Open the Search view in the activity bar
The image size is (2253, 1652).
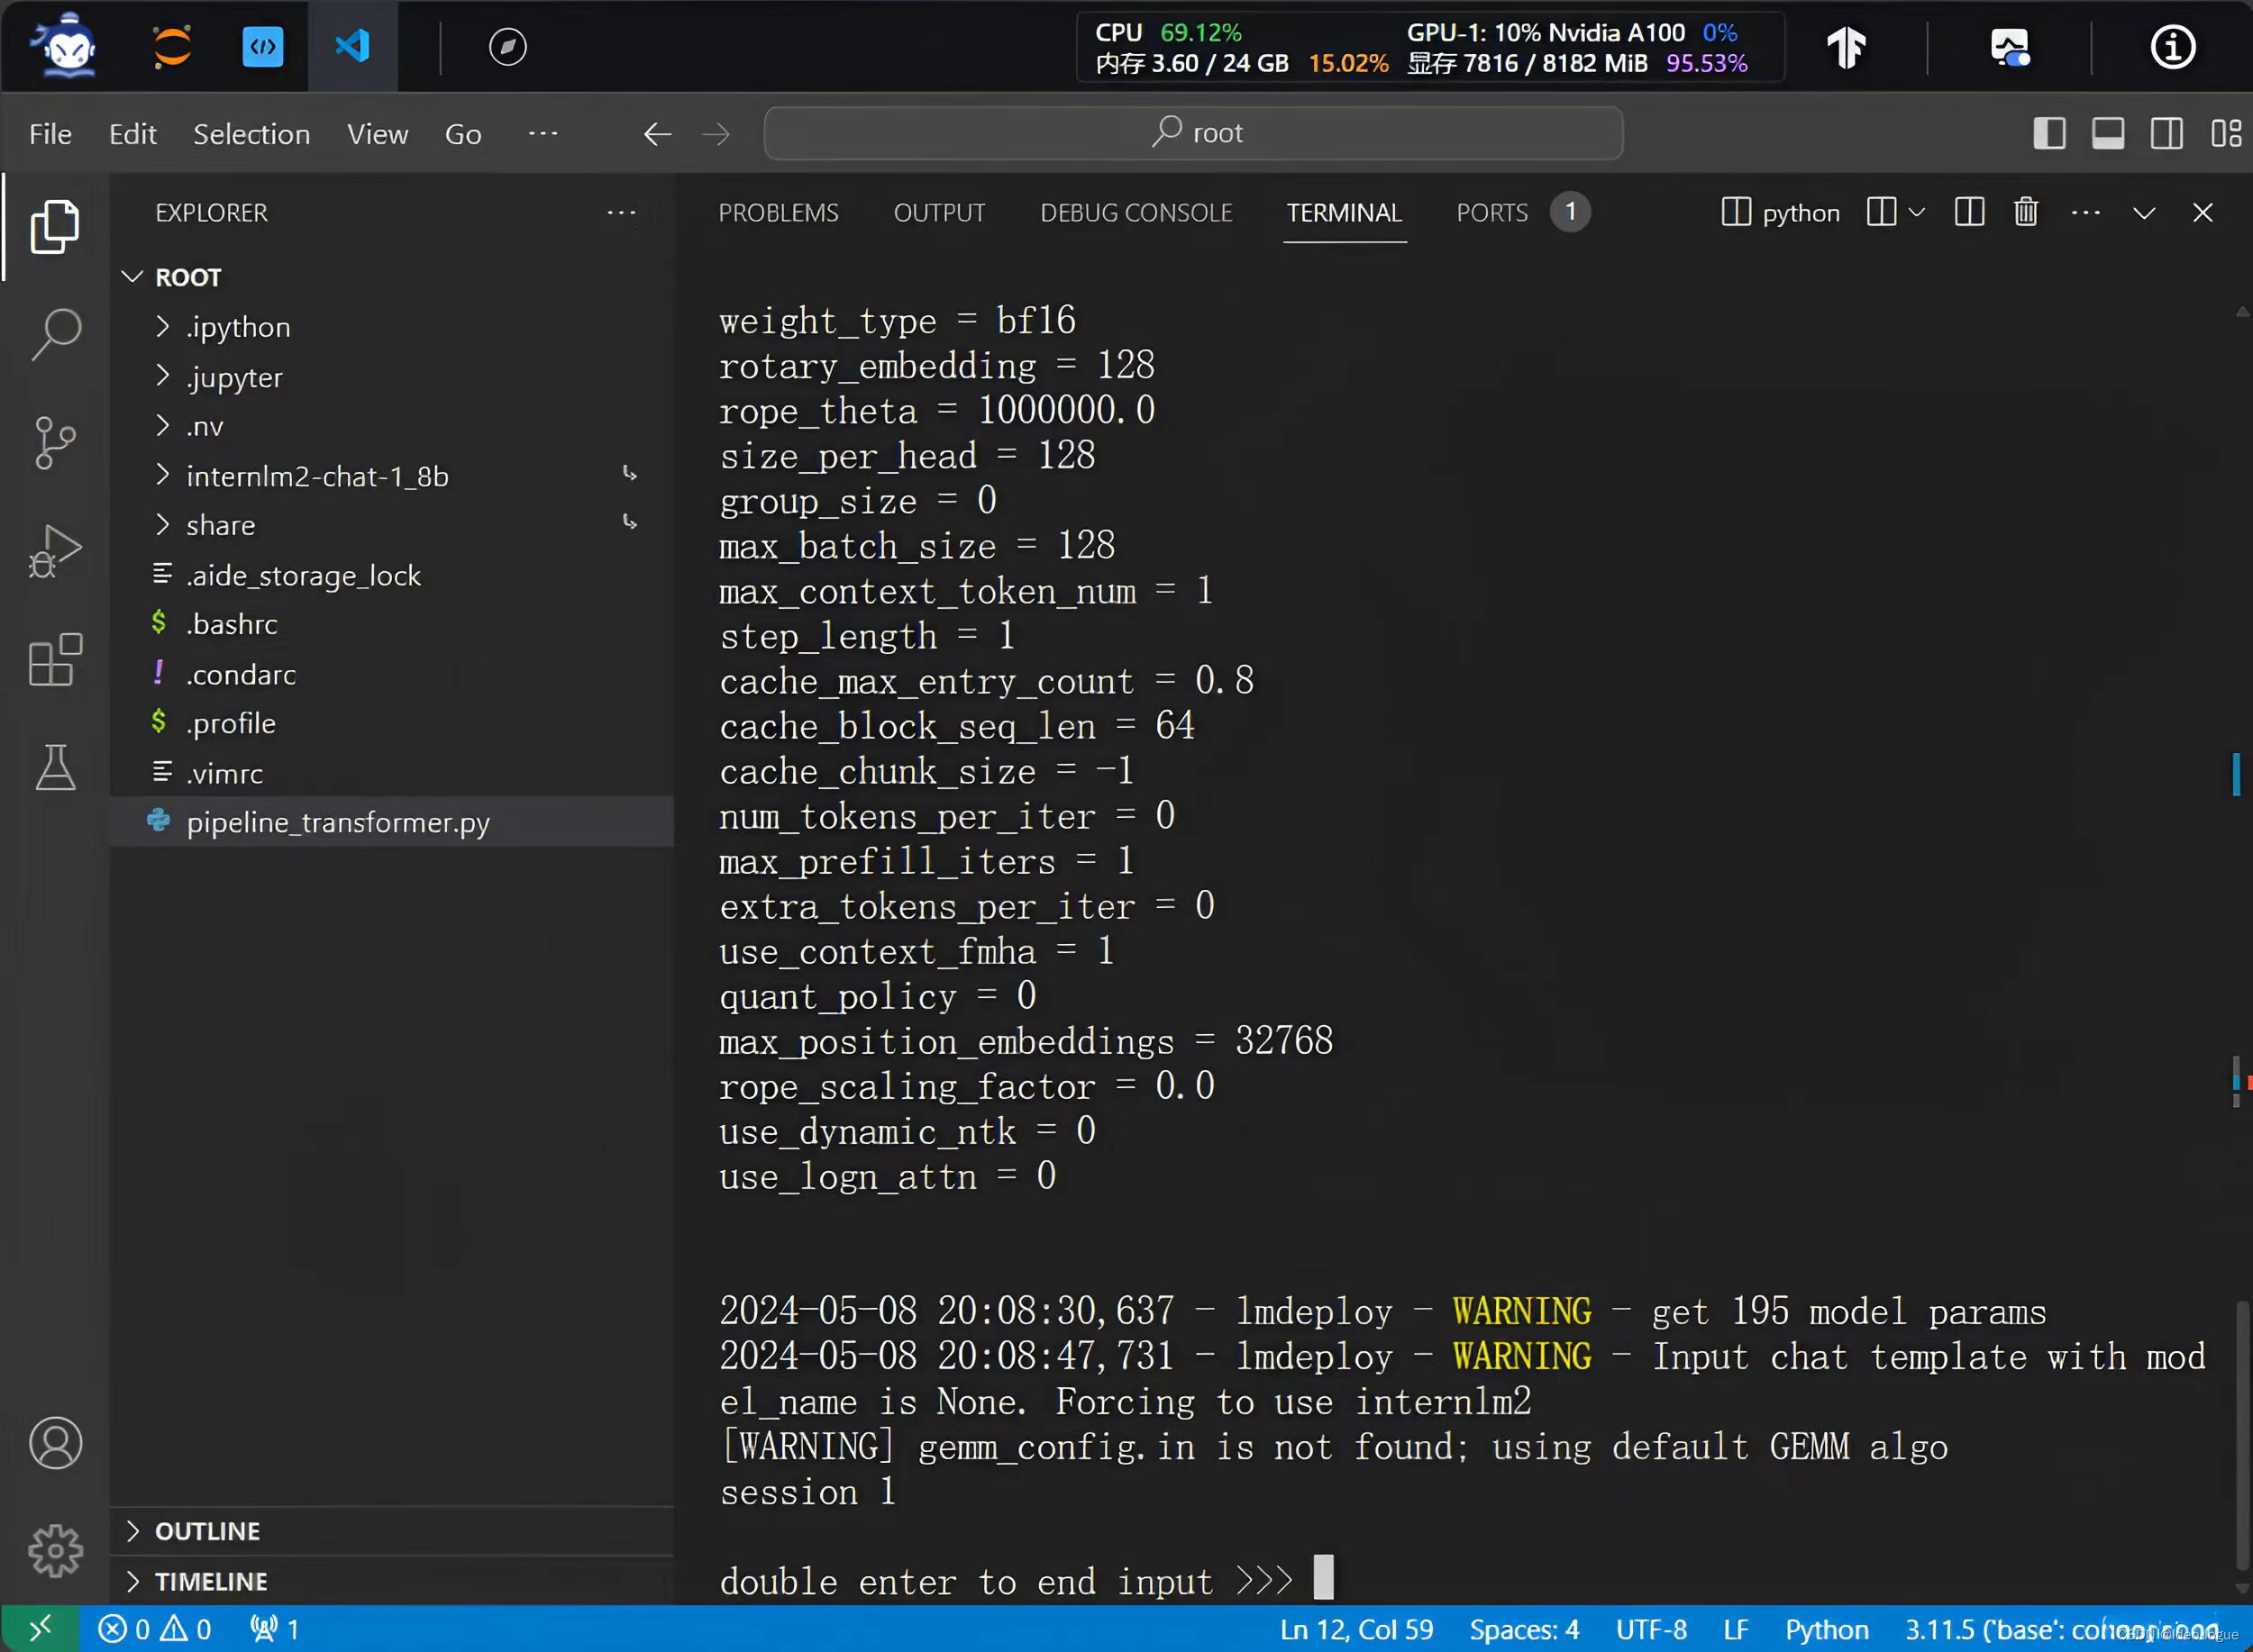click(x=55, y=334)
